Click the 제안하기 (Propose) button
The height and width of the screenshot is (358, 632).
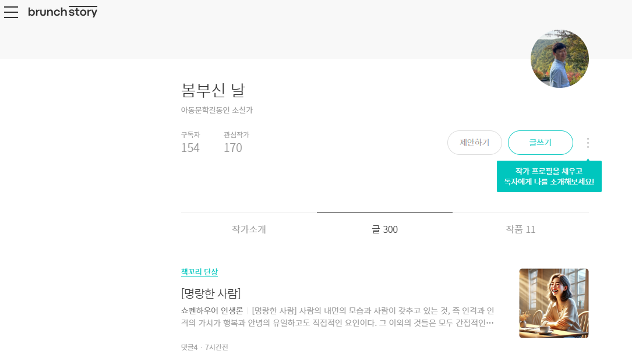(x=474, y=143)
